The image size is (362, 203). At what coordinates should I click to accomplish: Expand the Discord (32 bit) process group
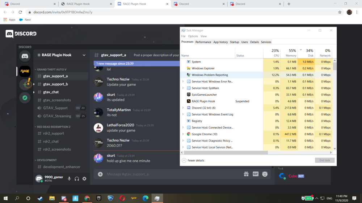183,108
